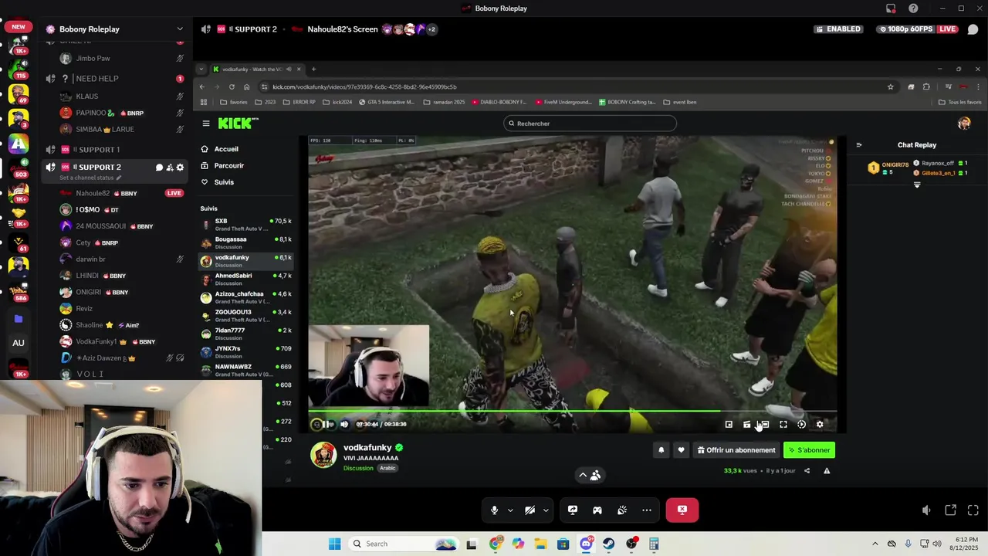Image resolution: width=988 pixels, height=556 pixels.
Task: Open Azizos_chafchaa channel in followed list
Action: click(x=245, y=297)
